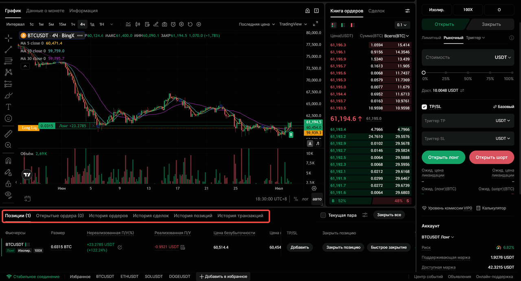Expand the order book 0.1 grouping dropdown
The image size is (521, 281).
click(x=402, y=25)
